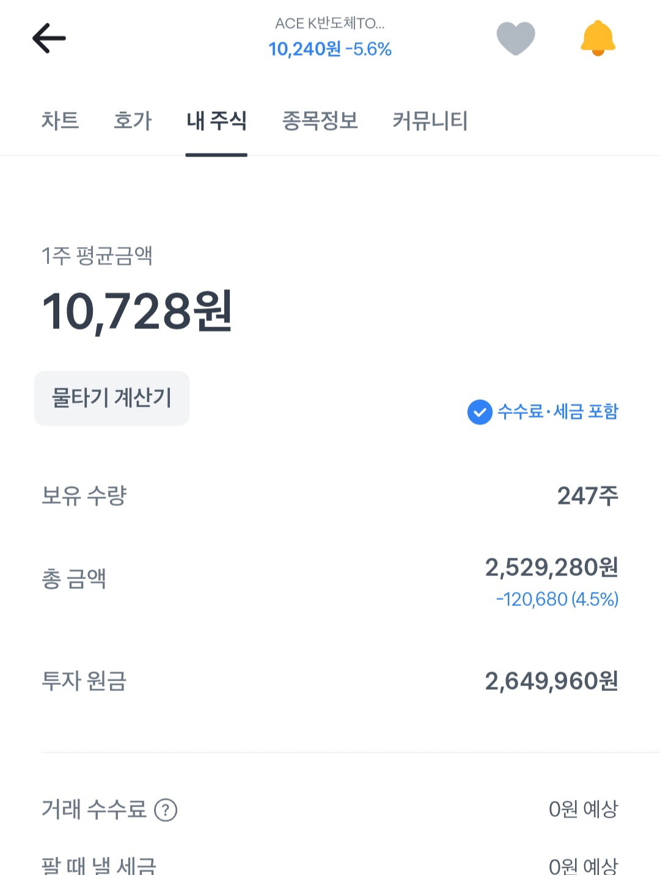This screenshot has height=875, width=660.
Task: Tap the 10,728원 average price amount
Action: [137, 311]
